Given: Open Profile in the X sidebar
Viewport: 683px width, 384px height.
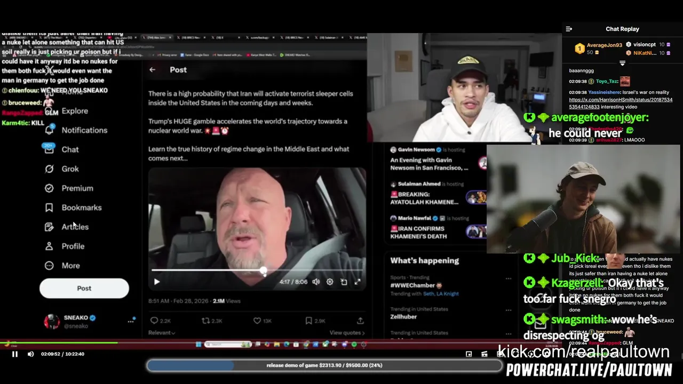Looking at the screenshot, I should tap(73, 246).
